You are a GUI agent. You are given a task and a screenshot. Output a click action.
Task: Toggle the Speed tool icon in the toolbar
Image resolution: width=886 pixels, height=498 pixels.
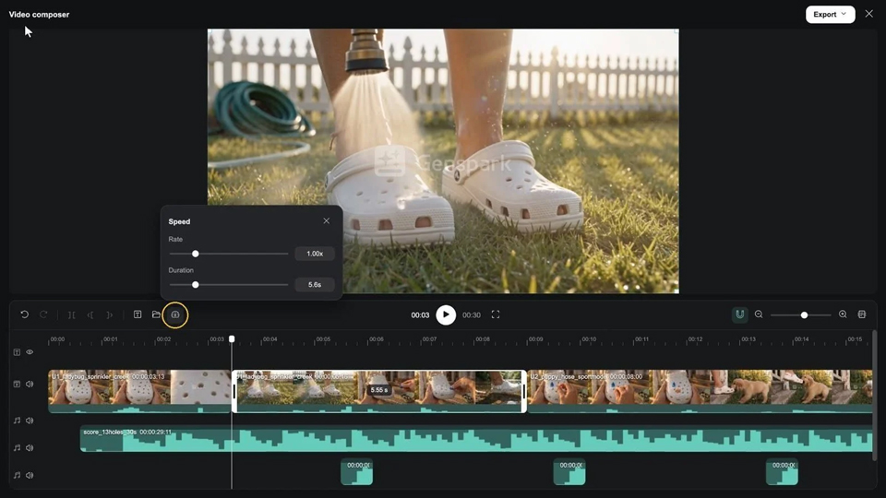click(x=175, y=314)
